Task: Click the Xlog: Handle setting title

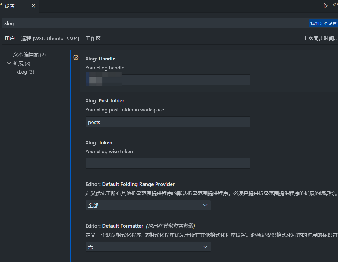Action: point(100,59)
